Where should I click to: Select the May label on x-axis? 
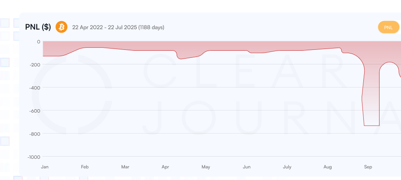tap(206, 167)
